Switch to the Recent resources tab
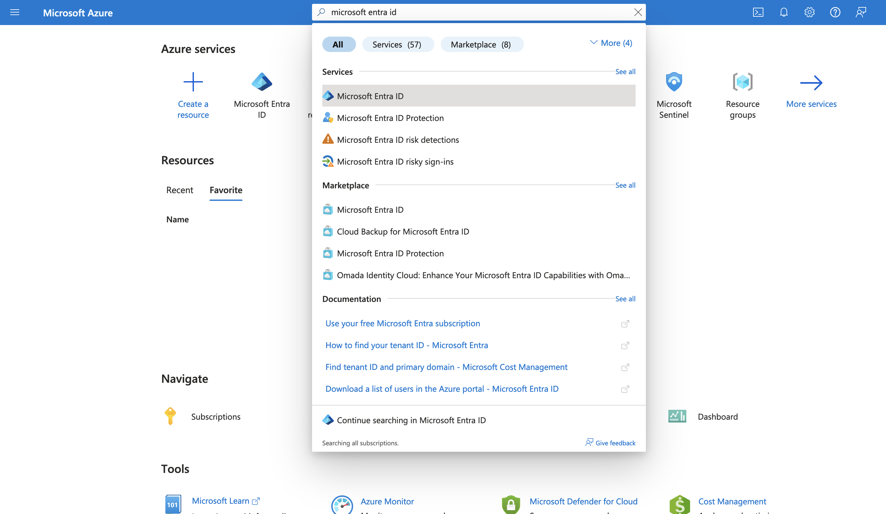The width and height of the screenshot is (886, 514). (180, 190)
